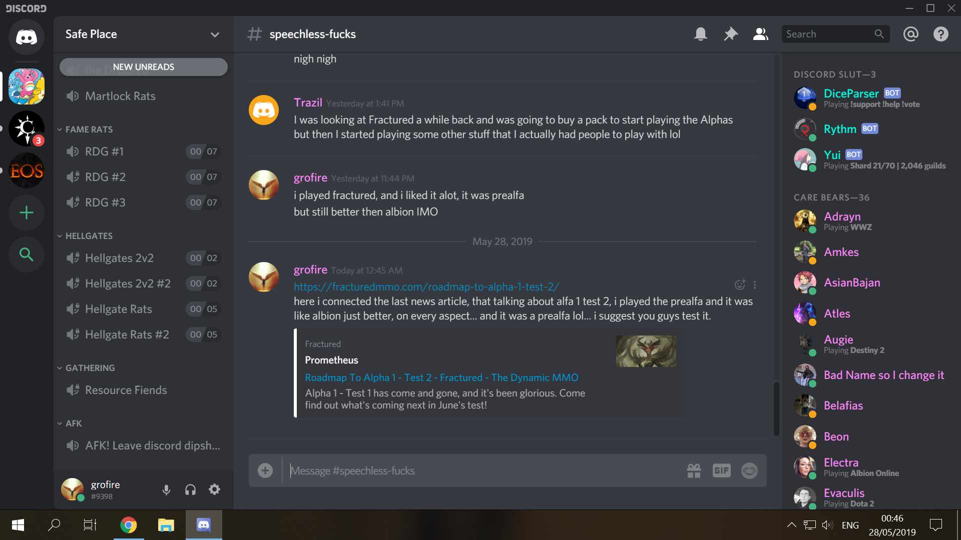Click the Search input field
Image resolution: width=961 pixels, height=540 pixels.
coord(835,34)
